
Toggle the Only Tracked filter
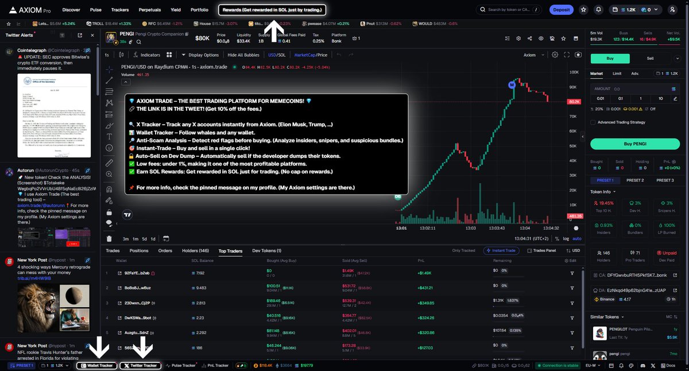click(x=463, y=250)
